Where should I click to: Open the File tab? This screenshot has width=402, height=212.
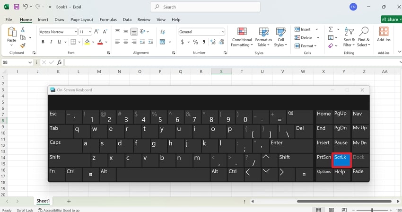pyautogui.click(x=9, y=19)
